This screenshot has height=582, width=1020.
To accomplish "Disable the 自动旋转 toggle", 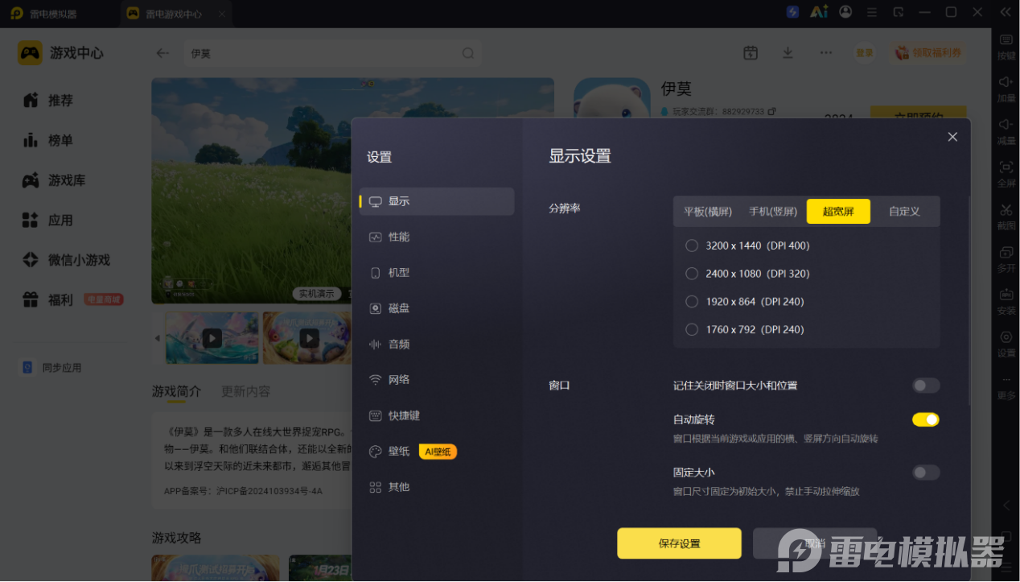I will [x=926, y=419].
